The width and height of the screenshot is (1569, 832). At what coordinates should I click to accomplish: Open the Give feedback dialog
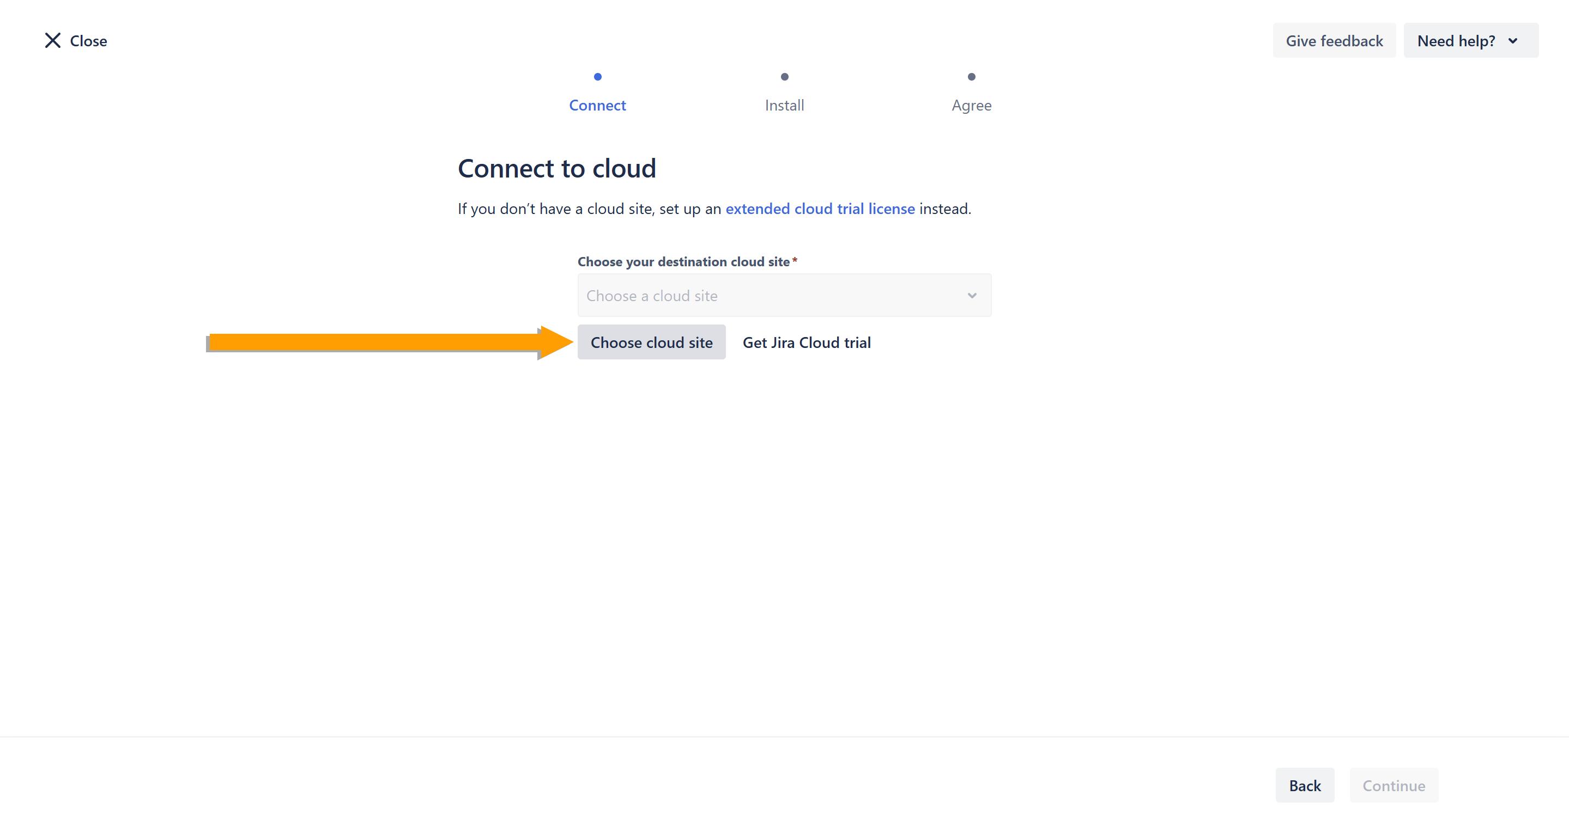click(1334, 41)
